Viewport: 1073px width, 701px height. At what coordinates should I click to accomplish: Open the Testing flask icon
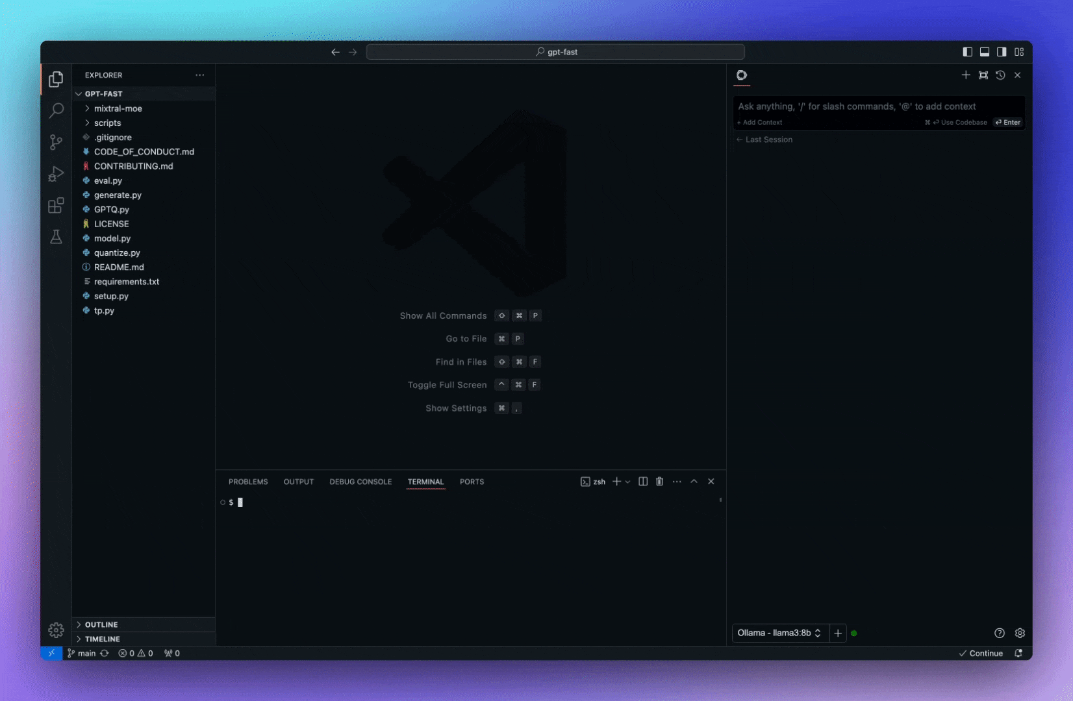pyautogui.click(x=57, y=237)
